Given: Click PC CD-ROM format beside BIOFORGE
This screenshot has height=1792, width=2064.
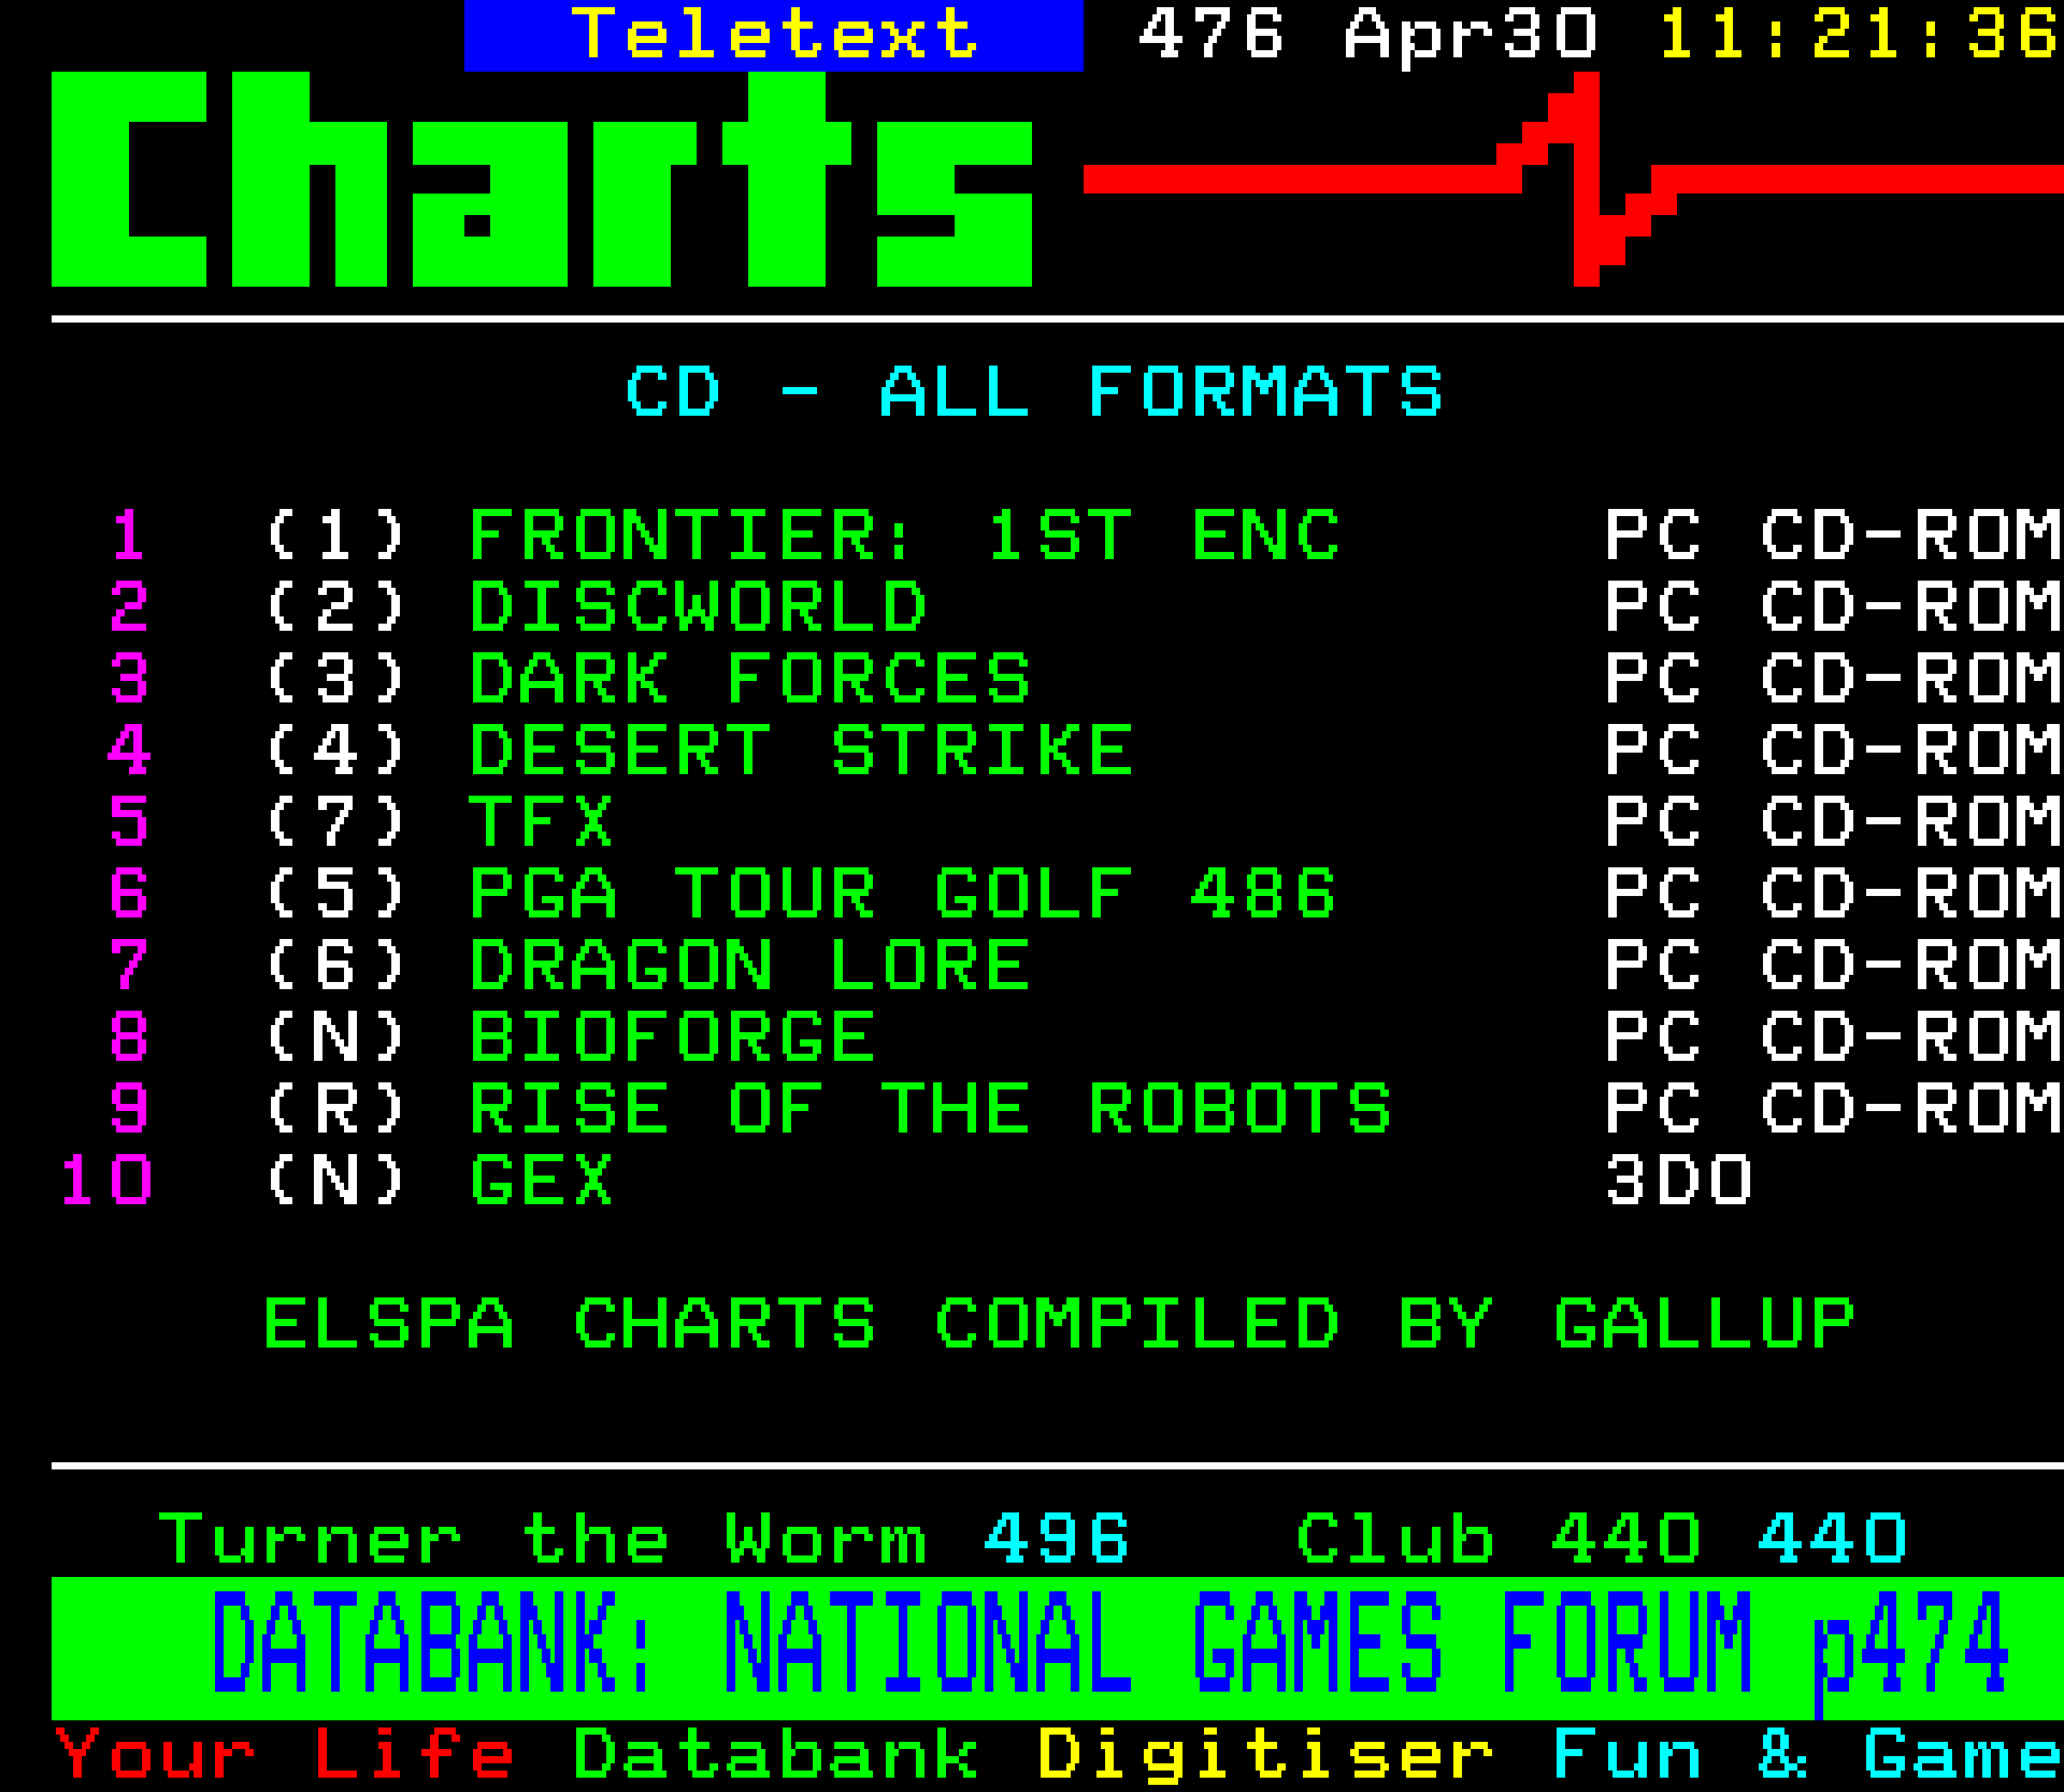Looking at the screenshot, I should [x=1834, y=1037].
